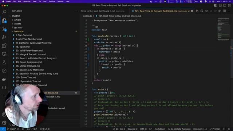Click the file name breadcrumb segment
This screenshot has width=233, height=131.
(x=120, y=16)
